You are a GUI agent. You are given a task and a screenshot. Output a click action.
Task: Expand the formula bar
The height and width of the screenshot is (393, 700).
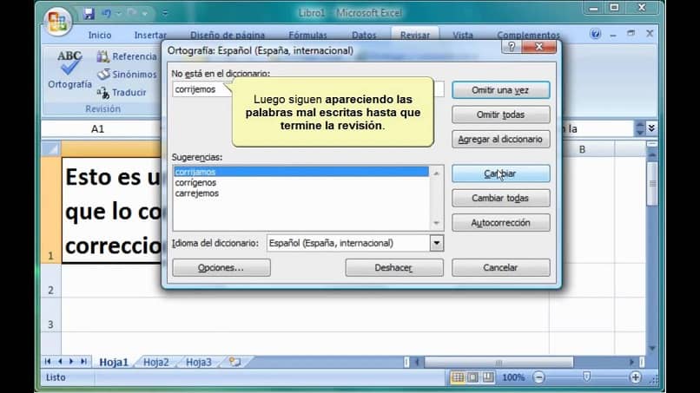[651, 128]
